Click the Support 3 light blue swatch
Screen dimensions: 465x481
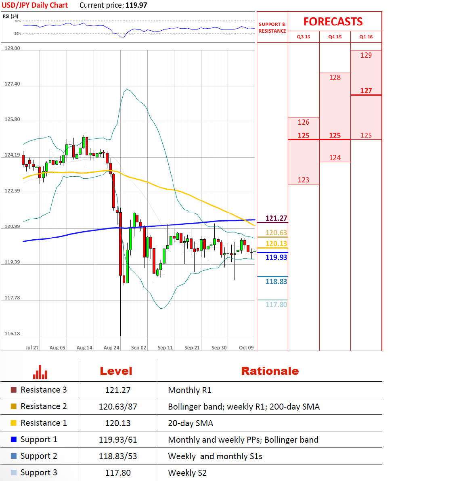tap(13, 473)
